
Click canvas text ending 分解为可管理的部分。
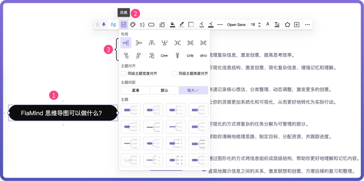[x=259, y=124]
